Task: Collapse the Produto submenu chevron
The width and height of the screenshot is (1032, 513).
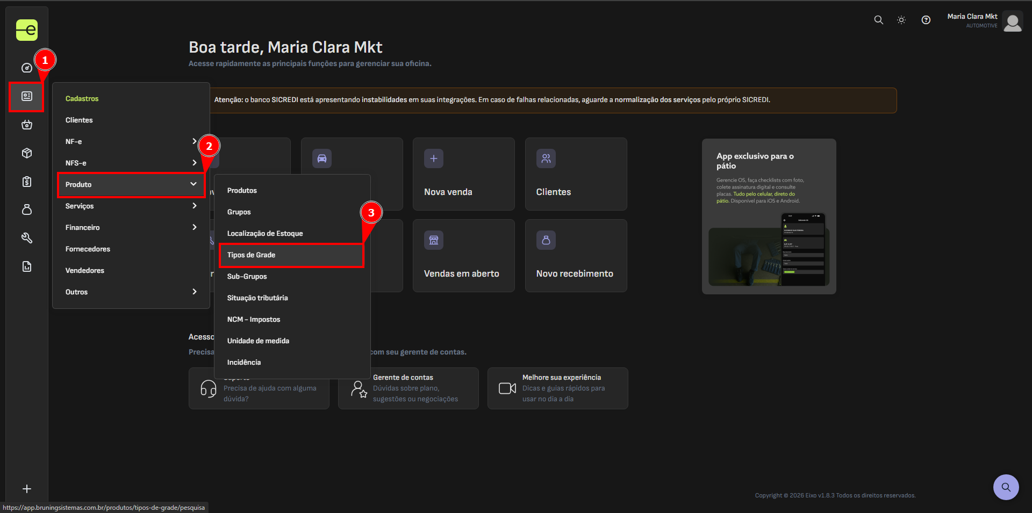Action: [x=193, y=184]
